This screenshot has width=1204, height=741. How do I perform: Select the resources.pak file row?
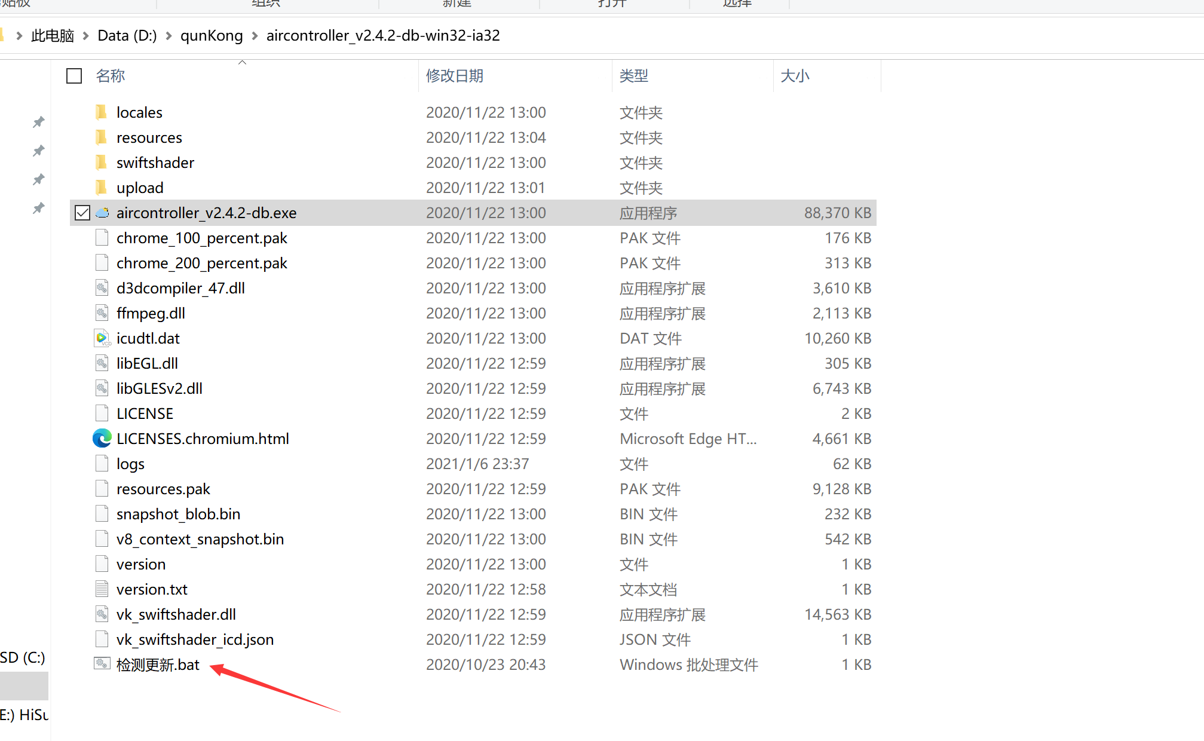coord(473,489)
